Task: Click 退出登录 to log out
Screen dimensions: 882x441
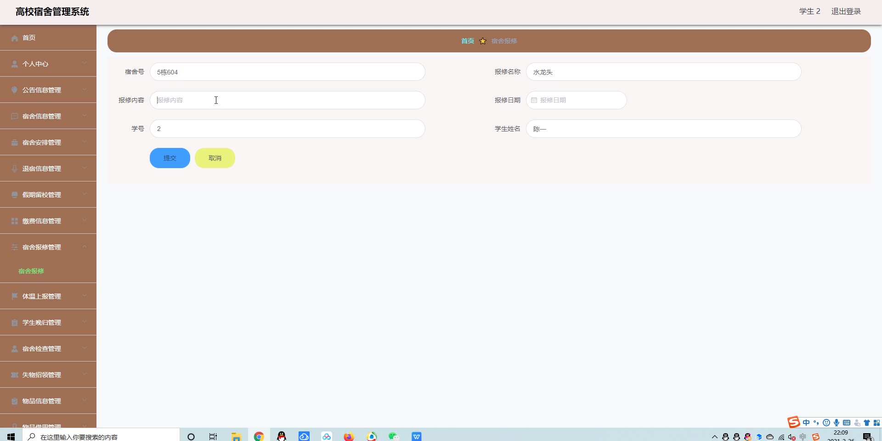Action: click(846, 11)
